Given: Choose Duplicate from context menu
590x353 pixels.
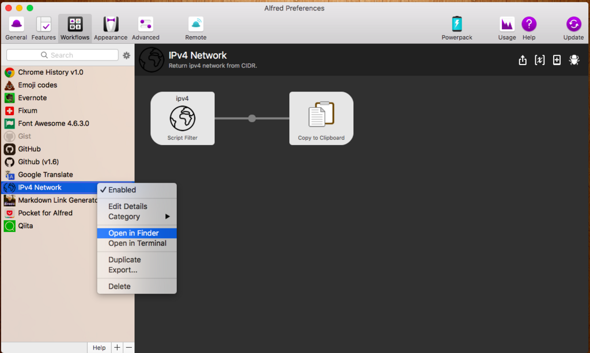Looking at the screenshot, I should (x=137, y=260).
